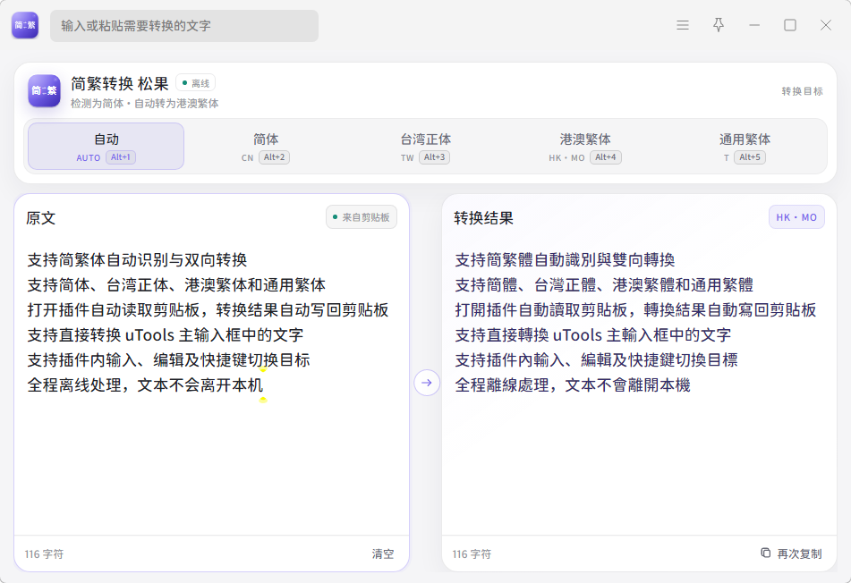This screenshot has height=583, width=851.
Task: Click the Alt+2 shortcut hint
Action: (274, 157)
